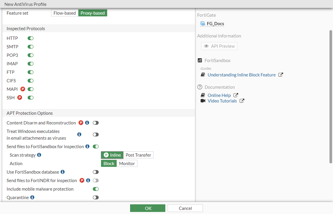The width and height of the screenshot is (333, 214).
Task: Click the info icon next to Quarantine
Action: pos(32,197)
